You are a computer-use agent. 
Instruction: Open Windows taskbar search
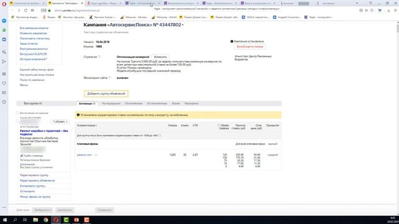point(15,220)
